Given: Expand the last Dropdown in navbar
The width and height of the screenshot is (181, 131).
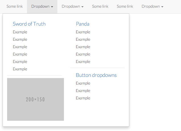Looking at the screenshot, I should coord(152,7).
